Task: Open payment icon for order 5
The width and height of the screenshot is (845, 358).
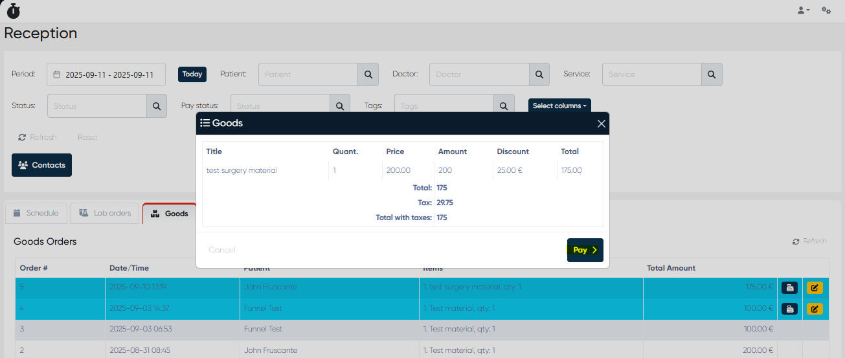Action: (789, 288)
